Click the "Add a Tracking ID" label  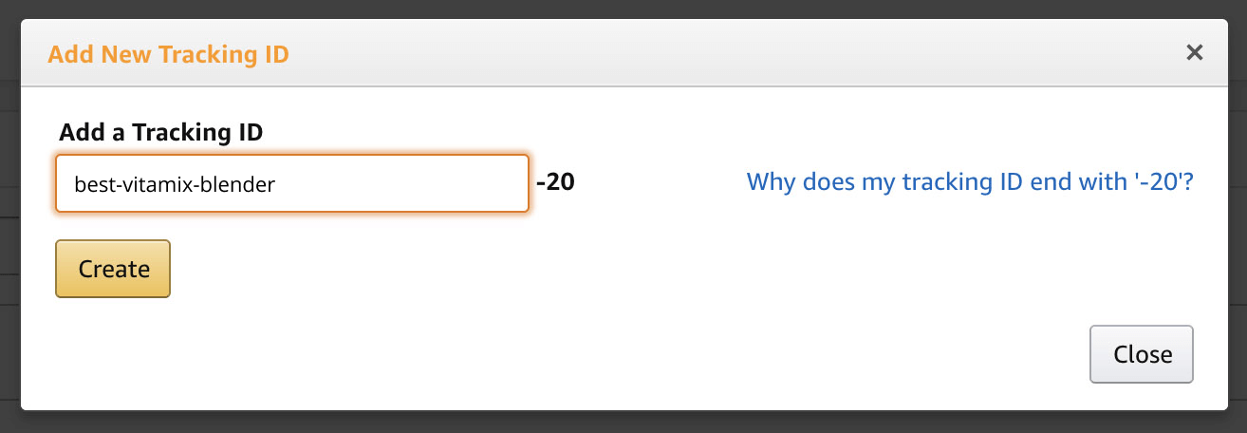pos(160,132)
